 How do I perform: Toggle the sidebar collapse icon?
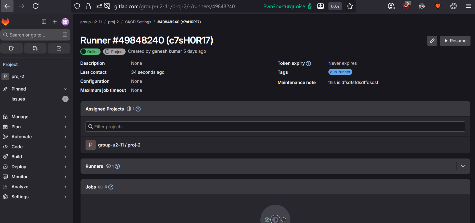(44, 22)
